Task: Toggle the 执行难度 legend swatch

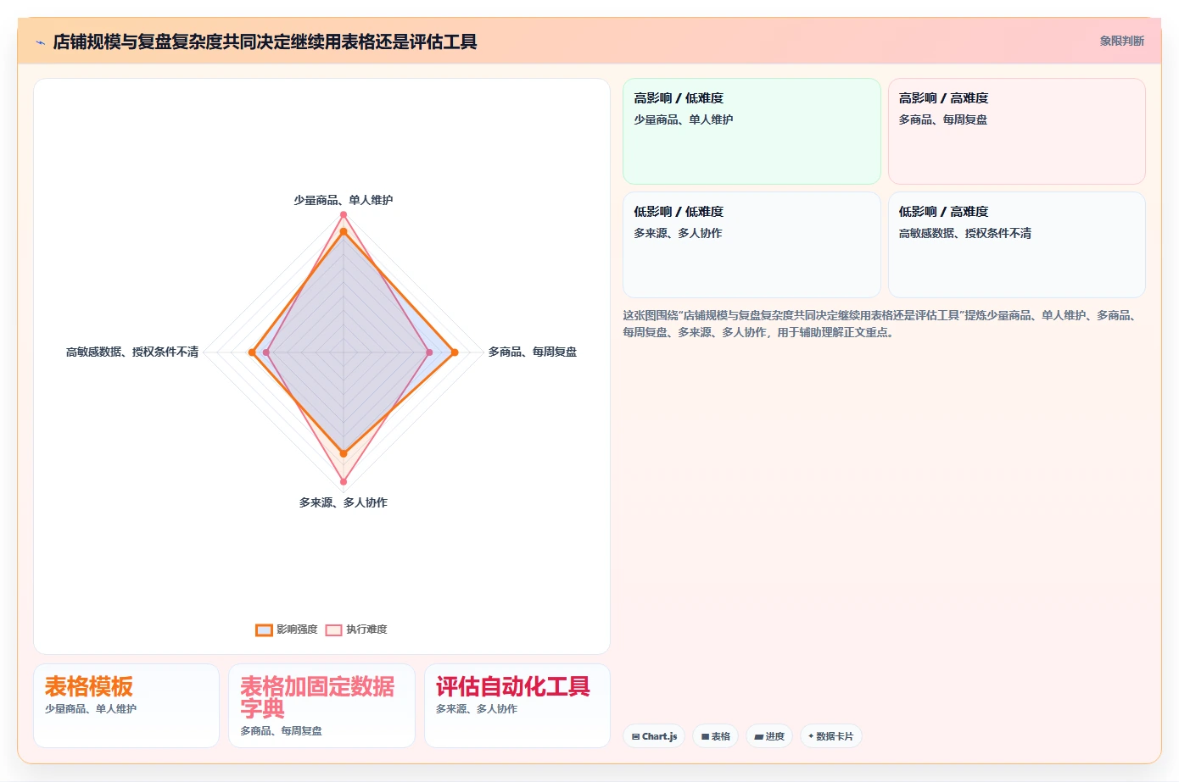Action: point(333,629)
